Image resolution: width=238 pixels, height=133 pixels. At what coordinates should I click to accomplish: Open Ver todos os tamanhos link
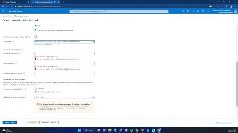point(43,44)
